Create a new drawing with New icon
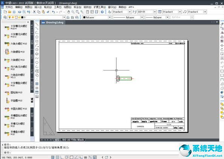 [5, 12]
